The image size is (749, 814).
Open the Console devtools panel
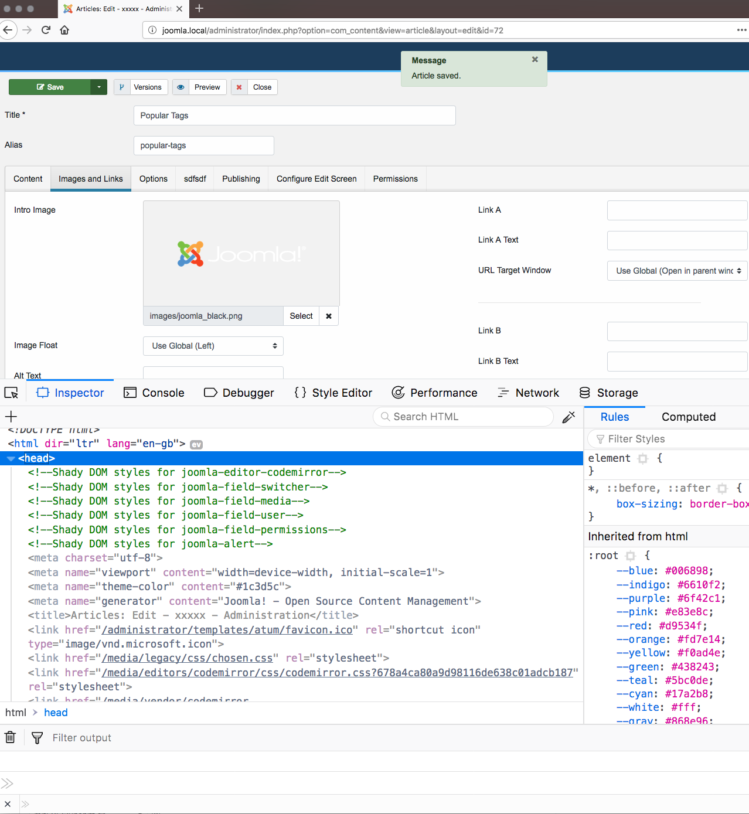click(154, 393)
